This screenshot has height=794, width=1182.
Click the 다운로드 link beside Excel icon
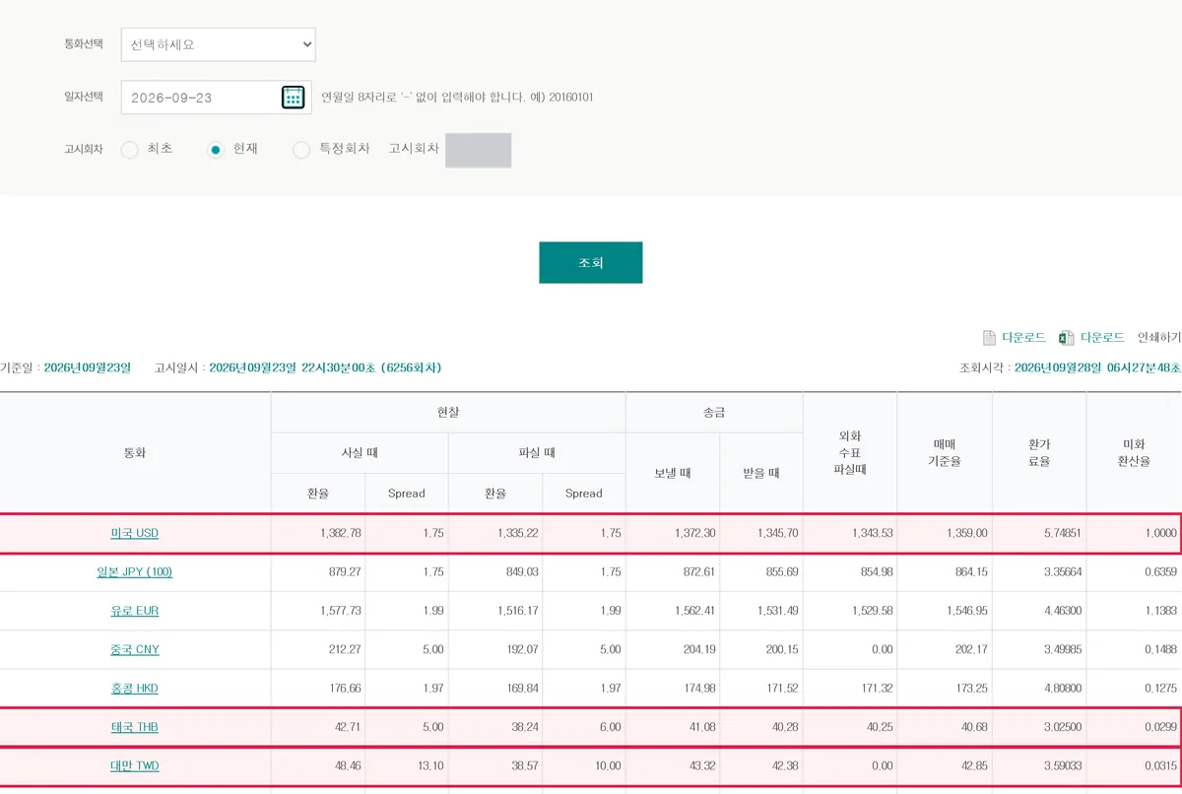point(1101,338)
